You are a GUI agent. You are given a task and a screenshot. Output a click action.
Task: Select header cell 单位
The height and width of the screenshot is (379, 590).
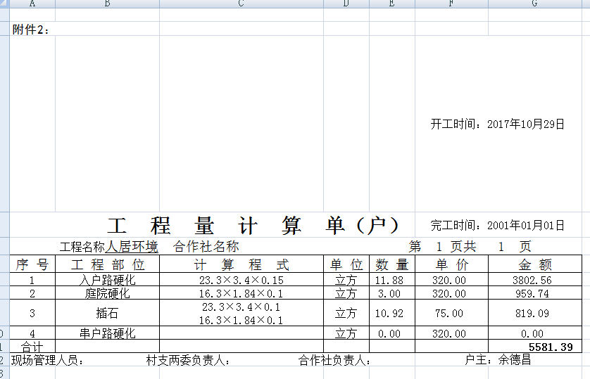point(346,264)
